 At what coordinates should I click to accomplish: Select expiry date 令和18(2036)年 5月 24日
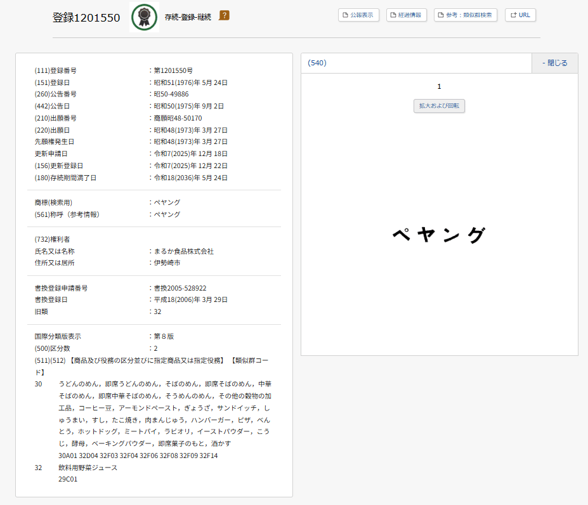coord(190,178)
